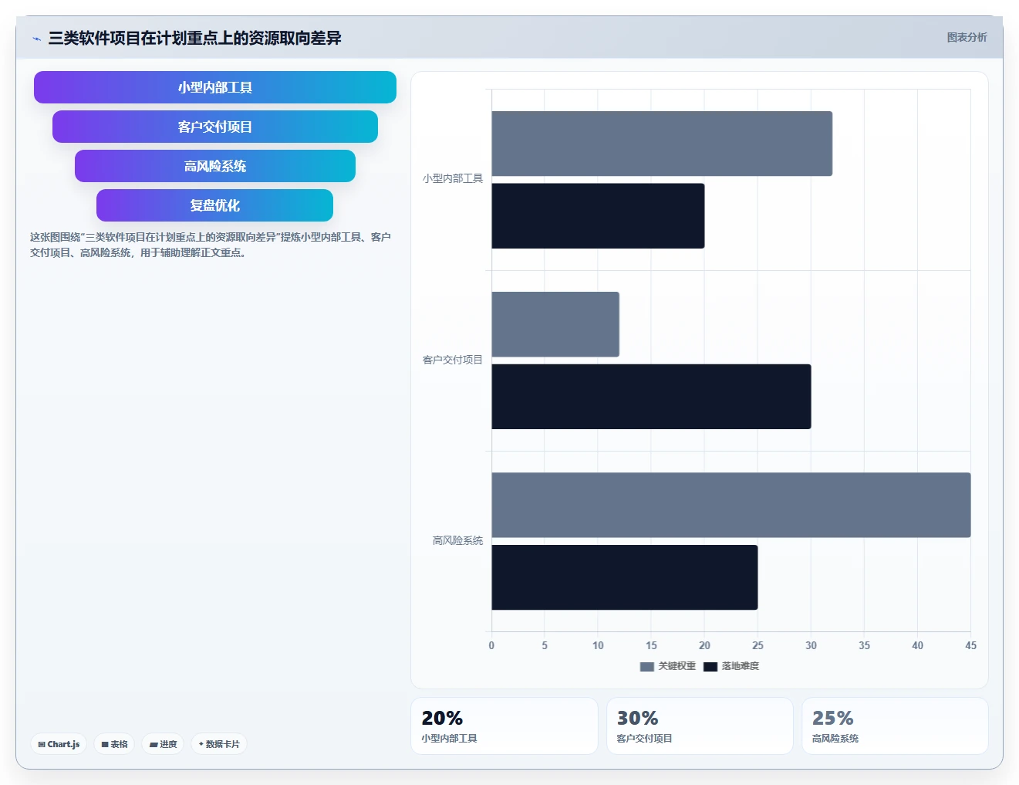
Task: Click the 高风险系统 y-axis label
Action: pyautogui.click(x=457, y=540)
